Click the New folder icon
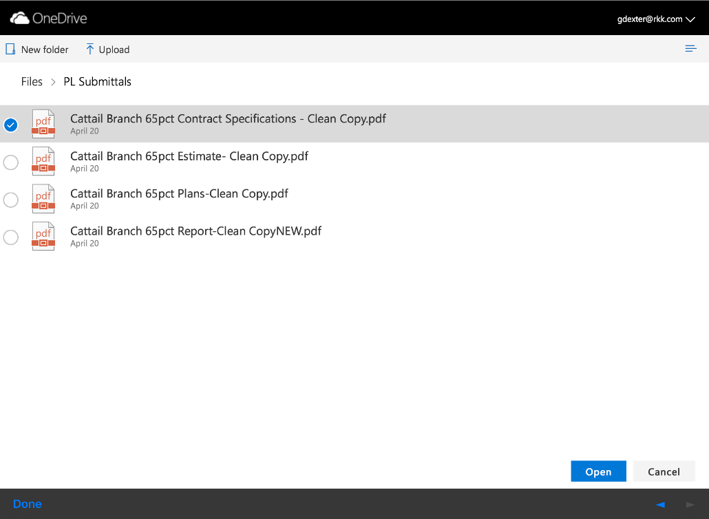Screen dimensions: 709x519 tap(10, 50)
